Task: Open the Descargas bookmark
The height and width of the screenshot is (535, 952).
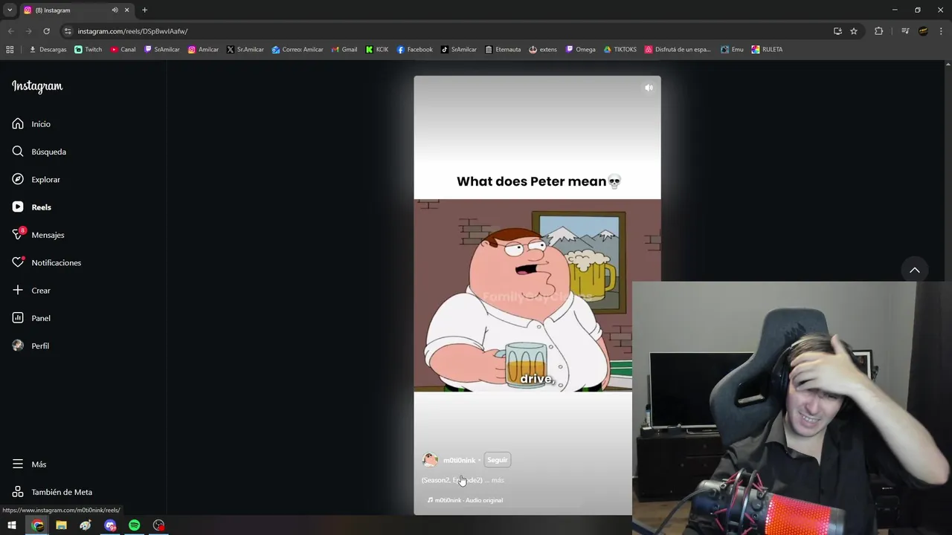Action: pyautogui.click(x=48, y=50)
